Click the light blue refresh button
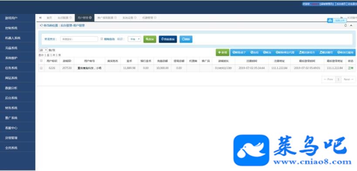Screen dimensions: 357x171 186,39
